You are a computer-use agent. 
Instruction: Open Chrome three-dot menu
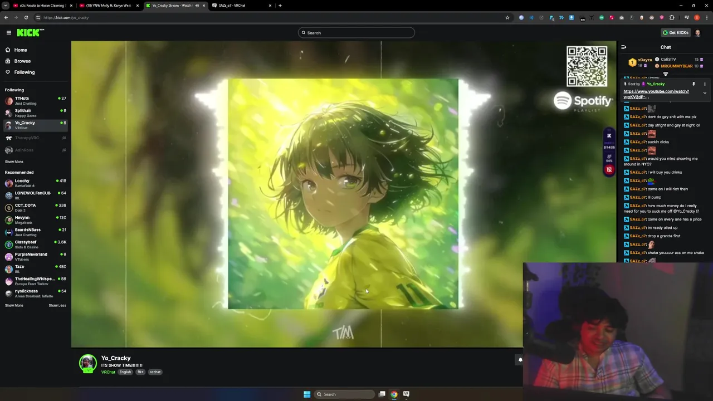click(x=706, y=18)
